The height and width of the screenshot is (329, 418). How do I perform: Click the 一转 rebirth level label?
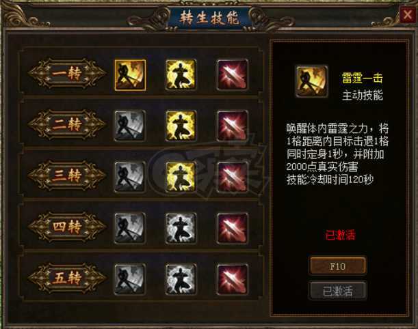pyautogui.click(x=67, y=74)
